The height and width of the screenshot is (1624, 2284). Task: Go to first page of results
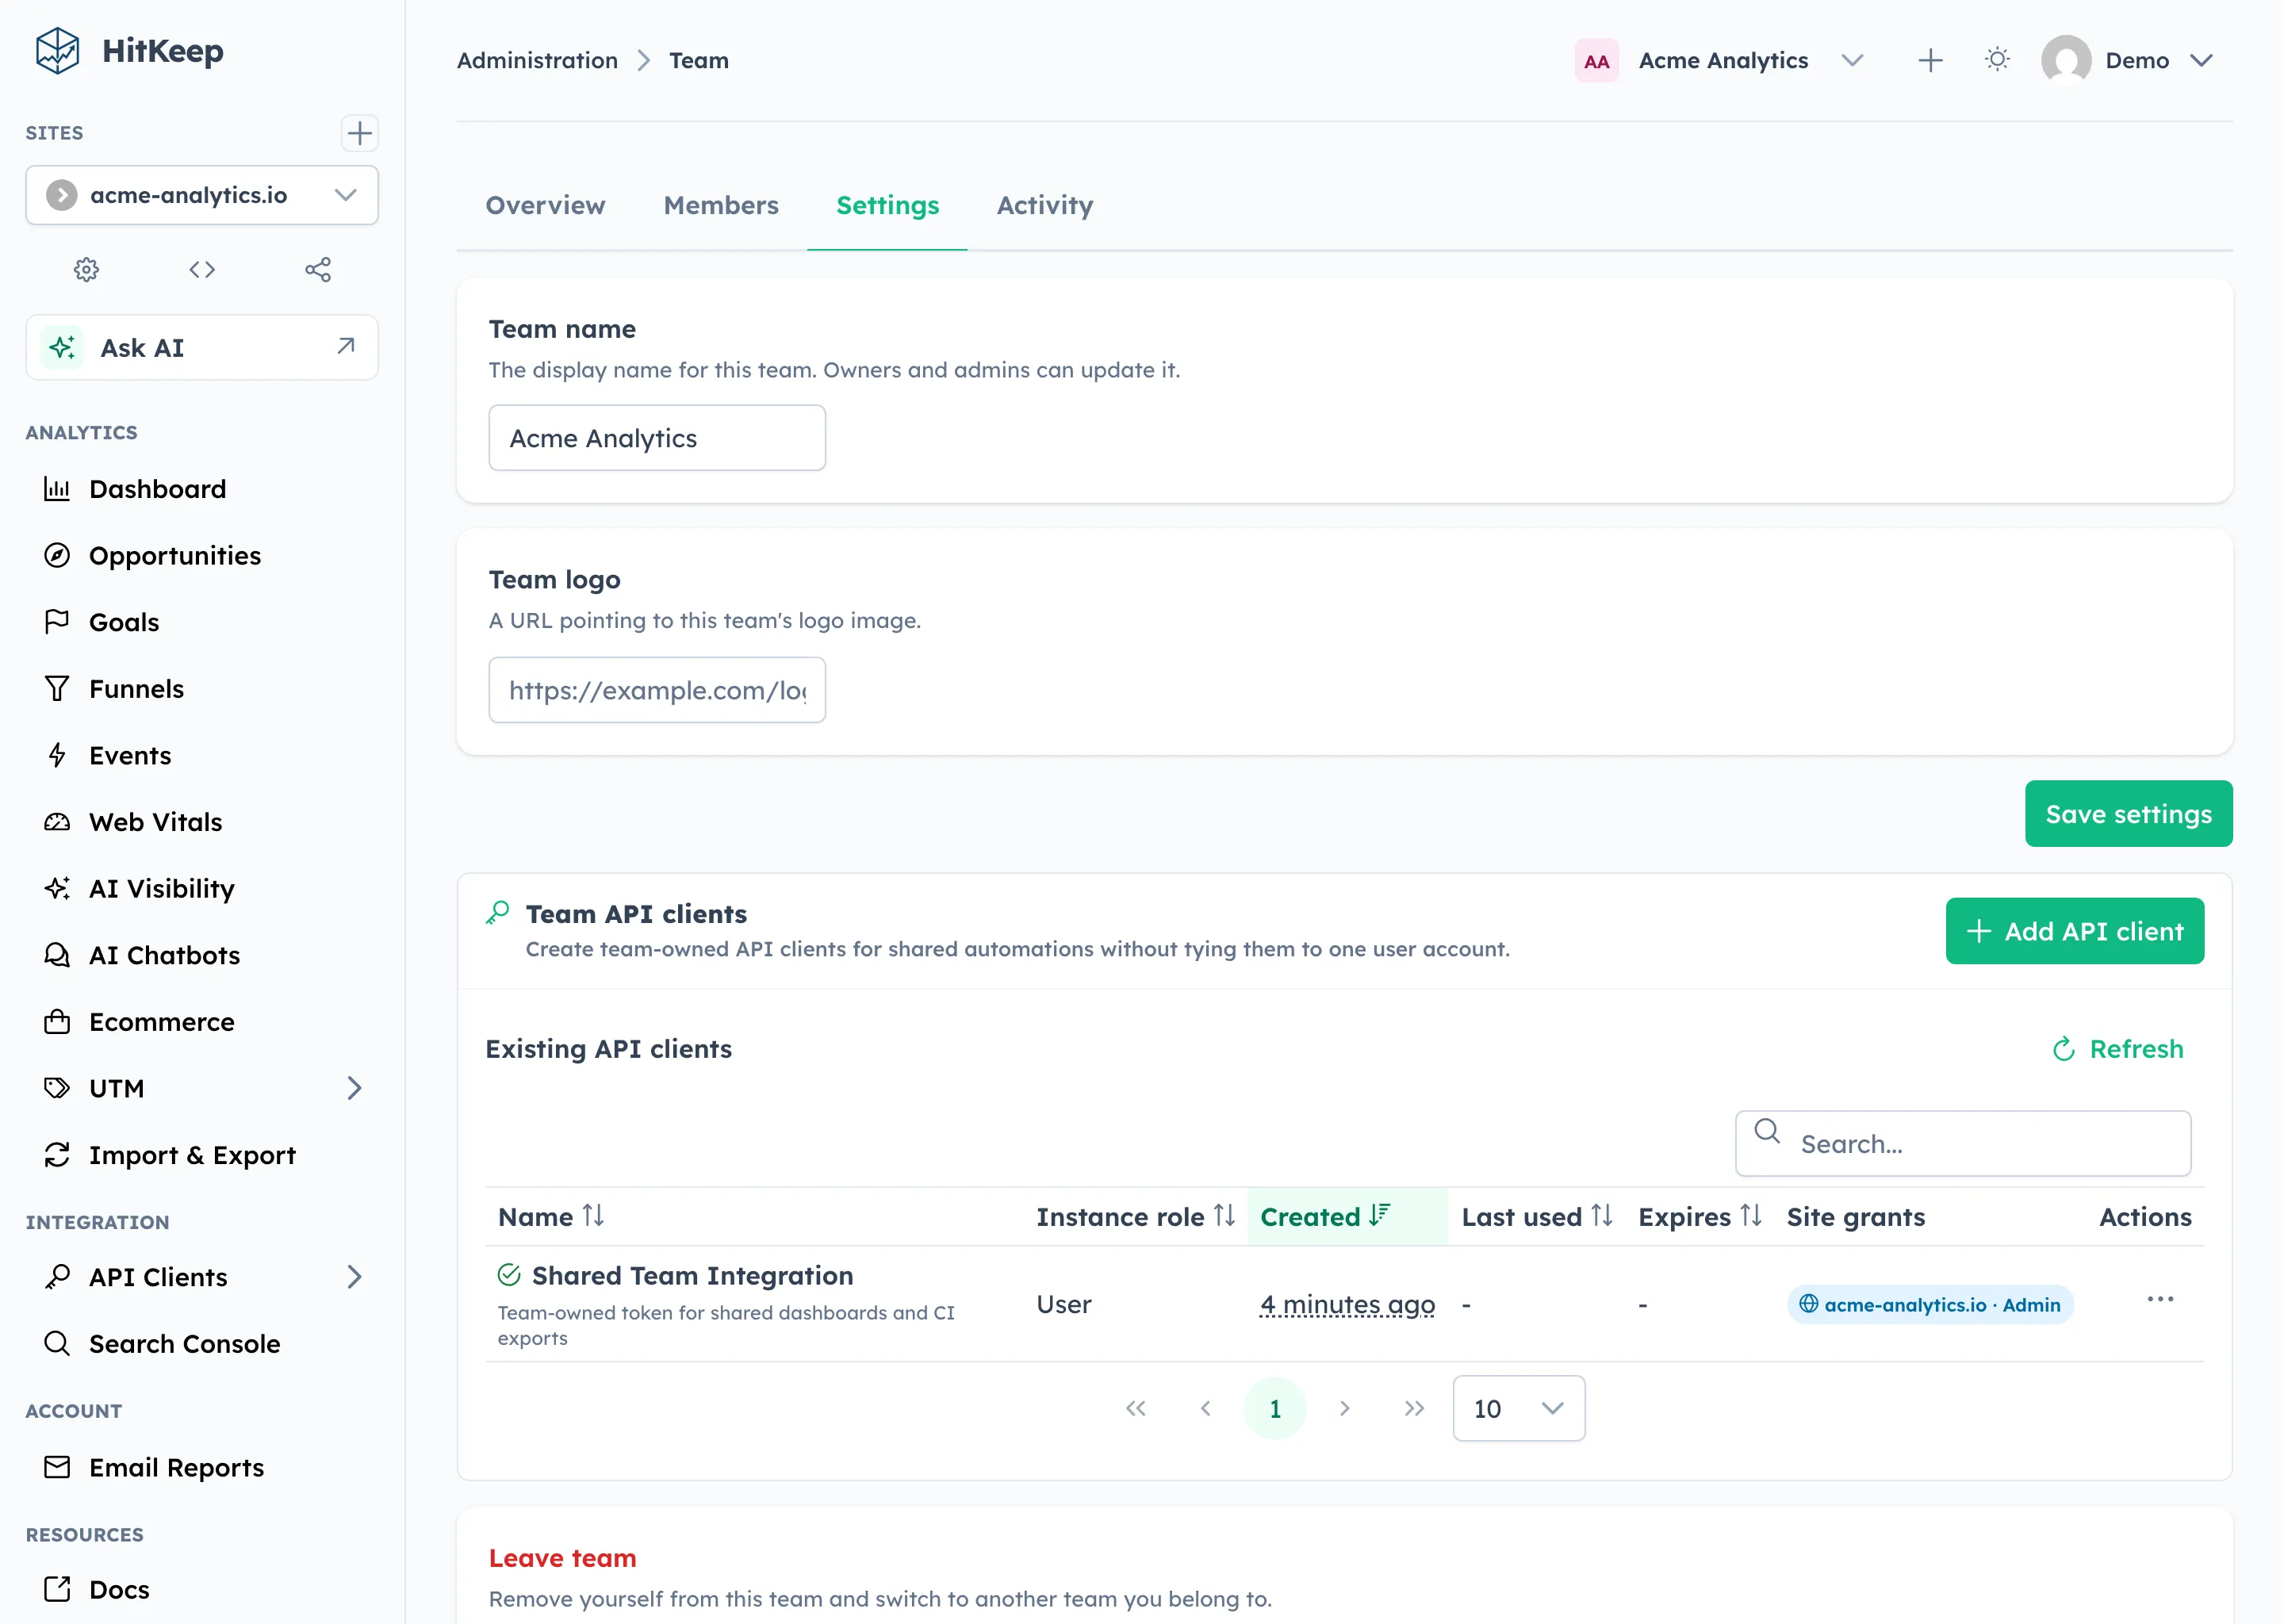click(1135, 1408)
